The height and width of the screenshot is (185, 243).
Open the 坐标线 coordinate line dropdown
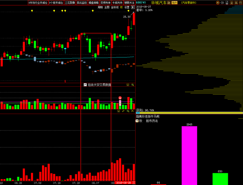tap(115, 7)
